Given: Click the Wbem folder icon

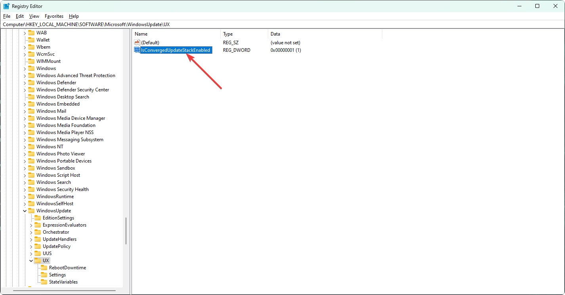Looking at the screenshot, I should 31,47.
